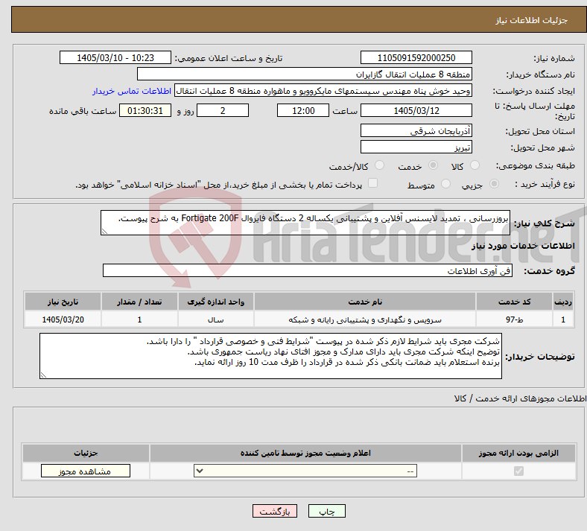Click اعلام وضعیت مجوز column header
Screen dimensions: 587x531
click(305, 453)
